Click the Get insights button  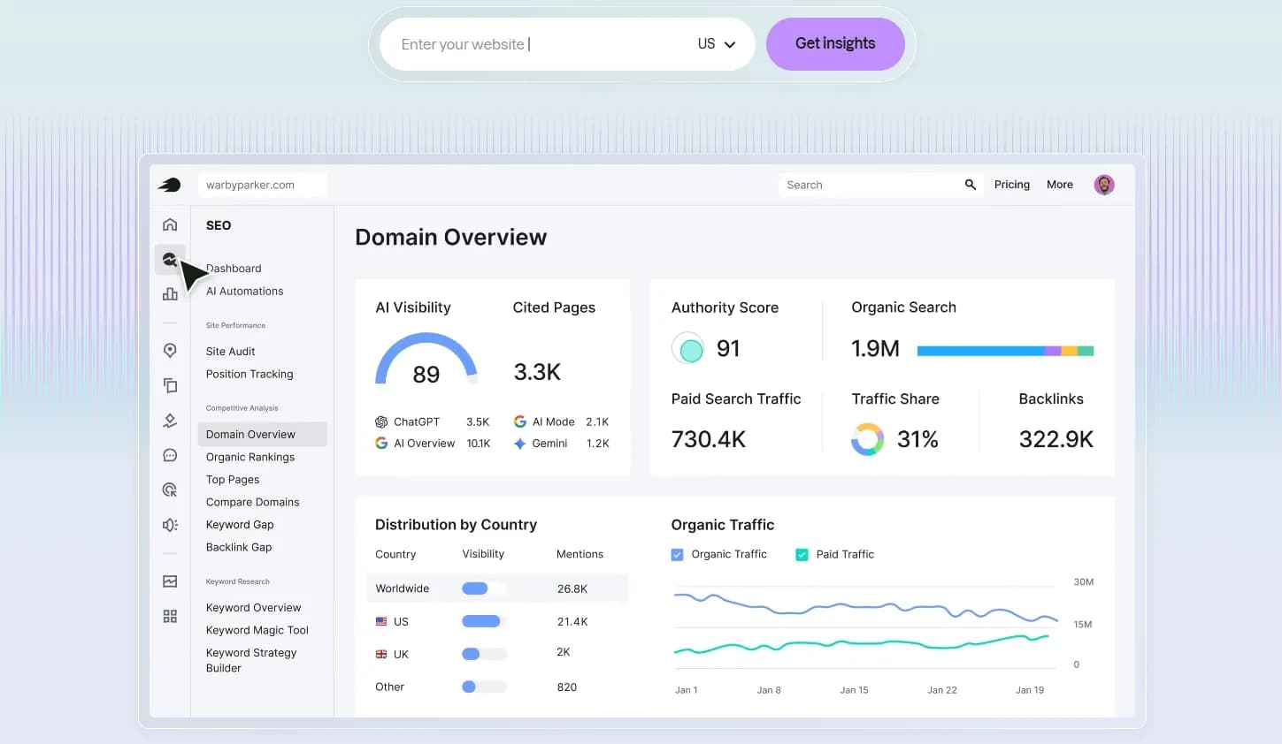click(x=835, y=44)
